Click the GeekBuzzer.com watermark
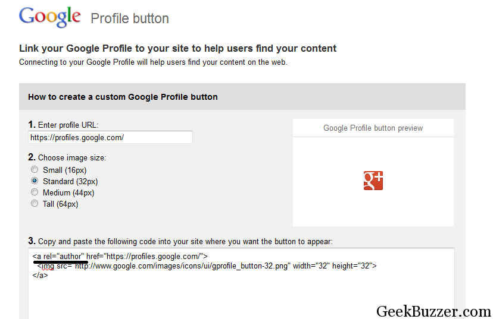Viewport: 493px width, 319px height. 433,311
